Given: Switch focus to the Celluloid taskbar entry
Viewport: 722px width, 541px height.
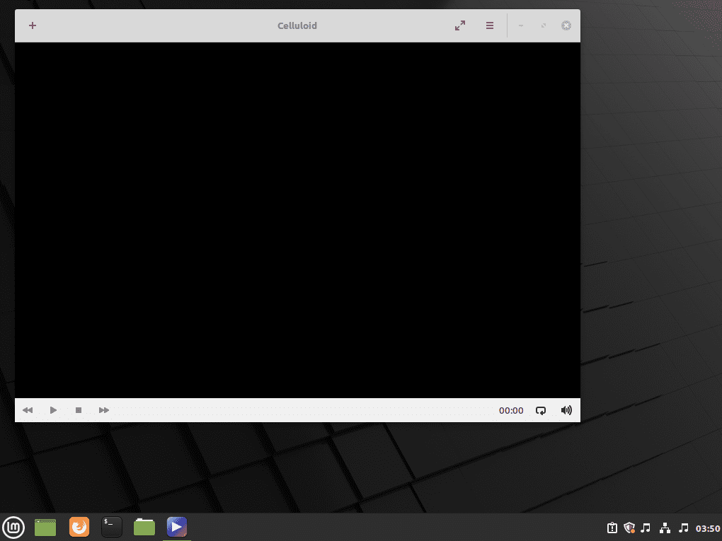Looking at the screenshot, I should (x=176, y=527).
